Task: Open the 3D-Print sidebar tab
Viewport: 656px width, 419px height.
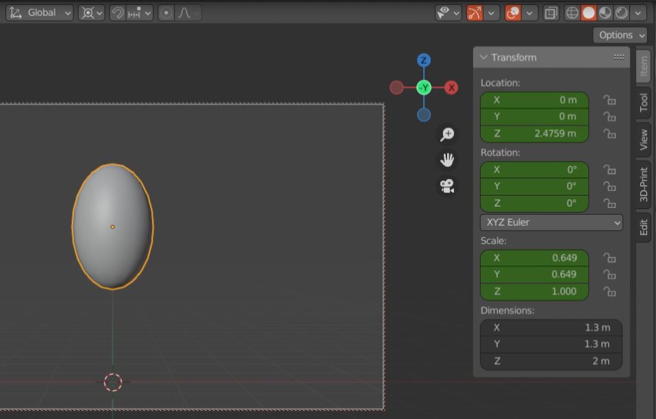Action: pos(644,184)
